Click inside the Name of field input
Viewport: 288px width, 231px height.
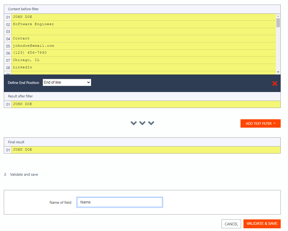120,202
